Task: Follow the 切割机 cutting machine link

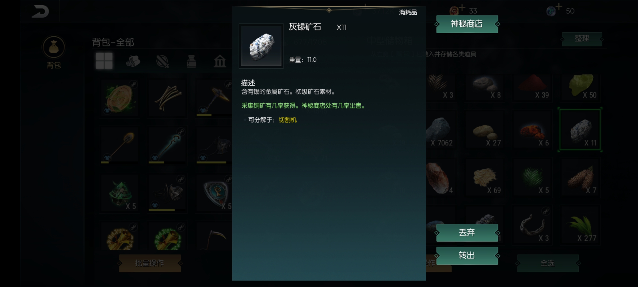Action: (288, 120)
